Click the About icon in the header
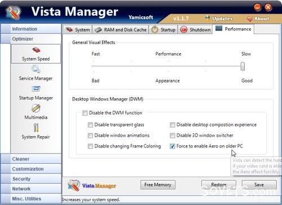282x205 pixels. click(250, 19)
